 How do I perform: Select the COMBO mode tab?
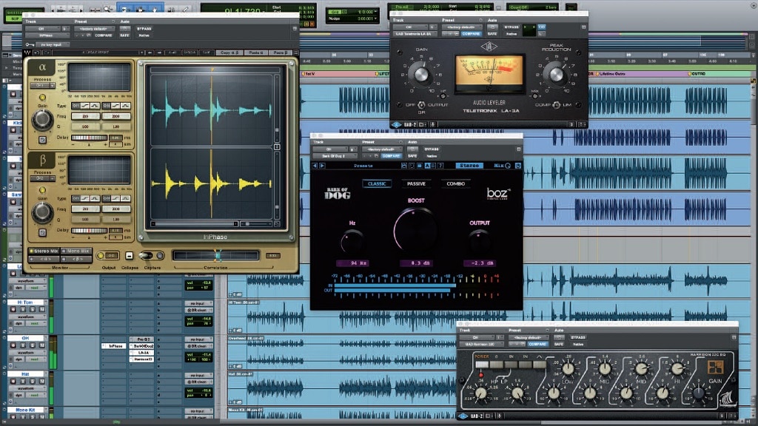click(x=455, y=183)
